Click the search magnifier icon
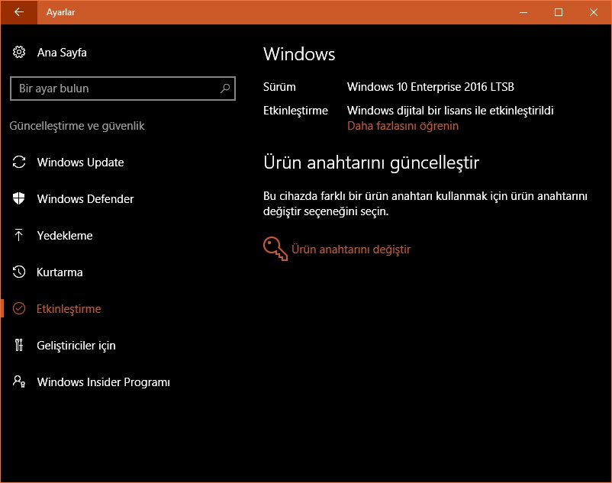 [225, 89]
